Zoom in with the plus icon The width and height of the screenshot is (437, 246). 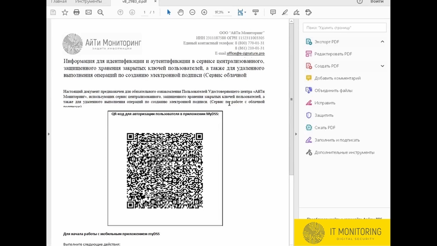pos(204,12)
